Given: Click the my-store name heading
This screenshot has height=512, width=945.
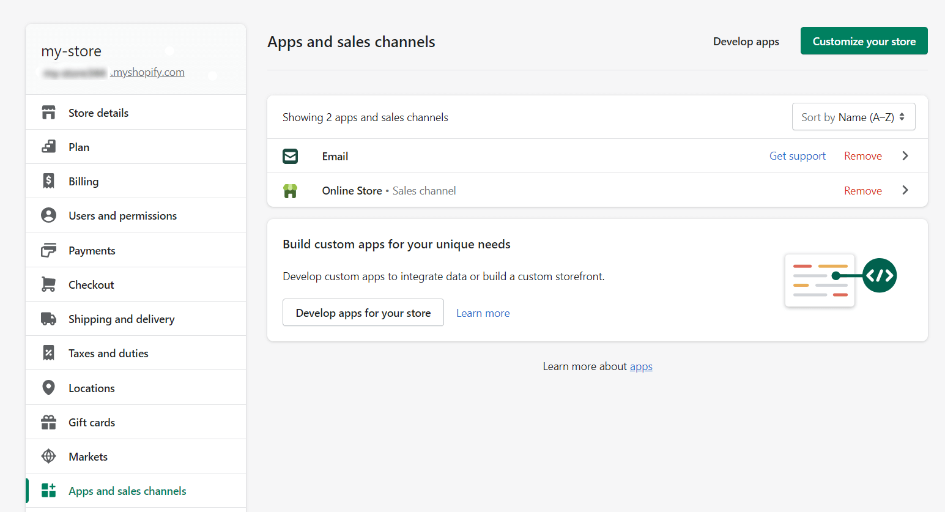Looking at the screenshot, I should pyautogui.click(x=71, y=51).
